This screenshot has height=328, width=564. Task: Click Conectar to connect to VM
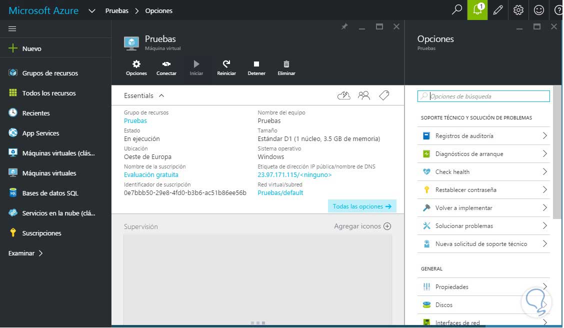point(166,68)
